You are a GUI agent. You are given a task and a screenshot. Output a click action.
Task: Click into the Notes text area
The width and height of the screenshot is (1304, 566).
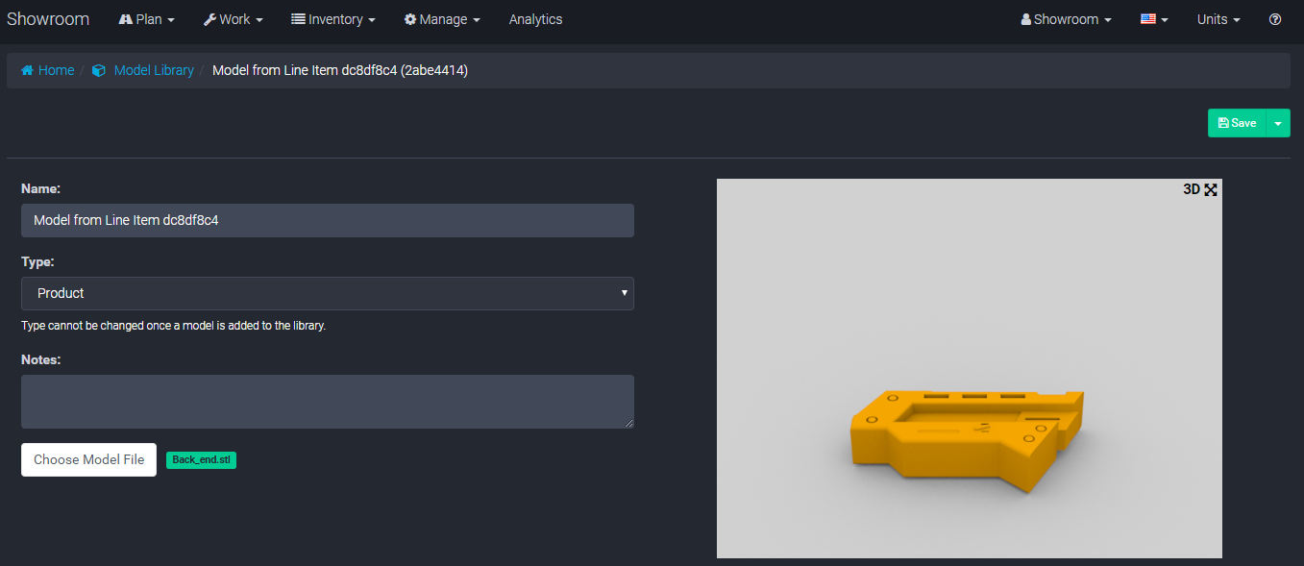point(327,401)
